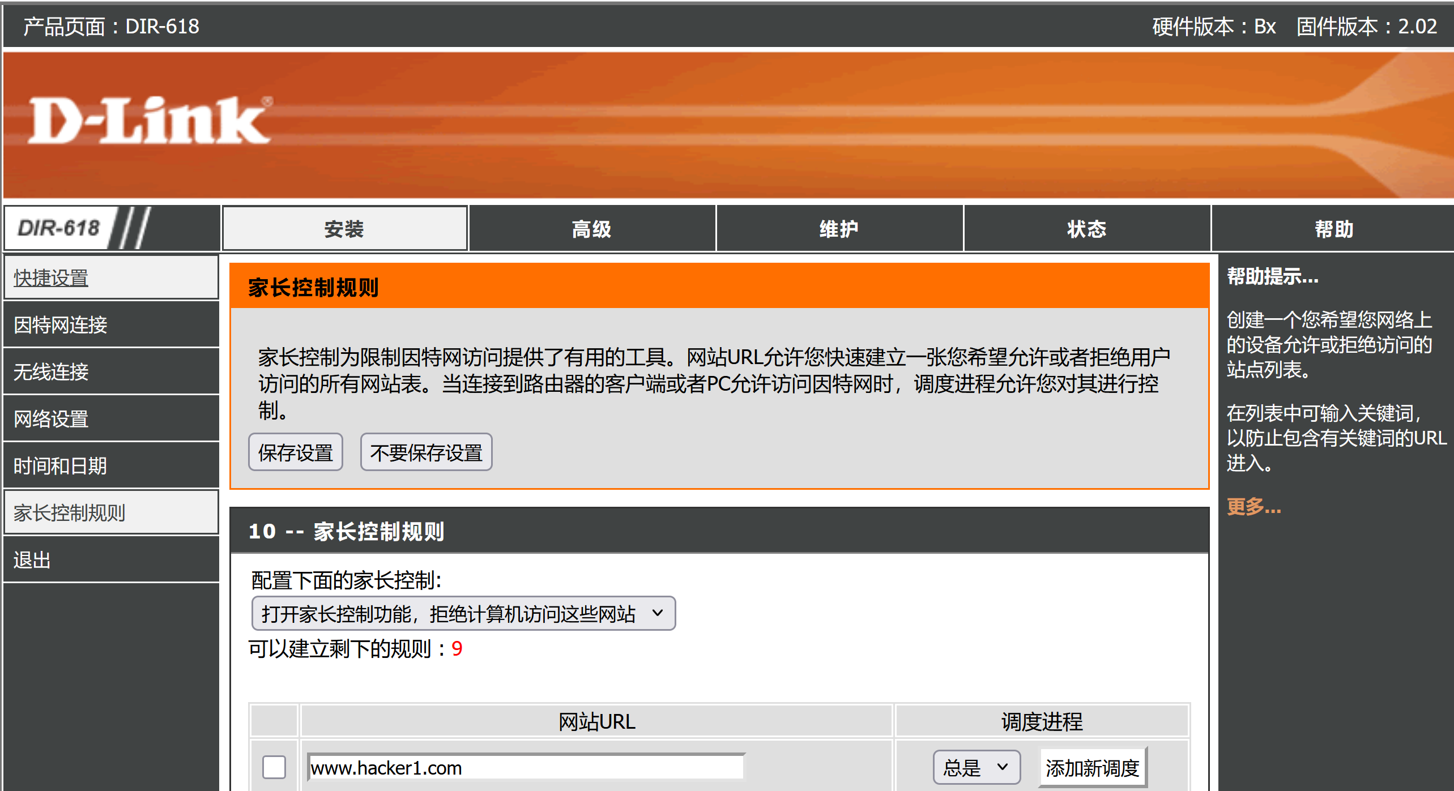Open the 帮助 tab
This screenshot has width=1454, height=791.
pos(1333,229)
